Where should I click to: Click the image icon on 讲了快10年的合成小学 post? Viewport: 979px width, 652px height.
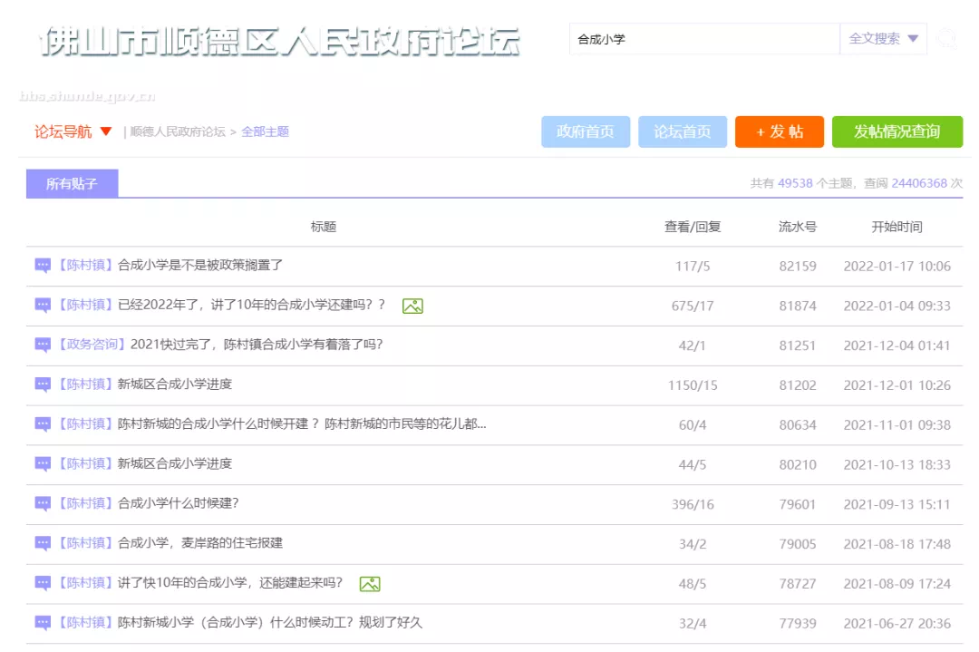tap(369, 584)
